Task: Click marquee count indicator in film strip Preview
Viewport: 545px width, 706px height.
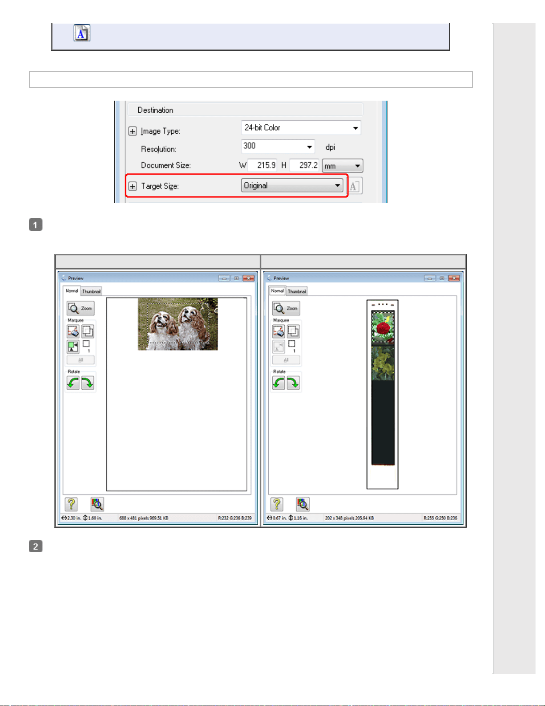Action: pyautogui.click(x=292, y=346)
